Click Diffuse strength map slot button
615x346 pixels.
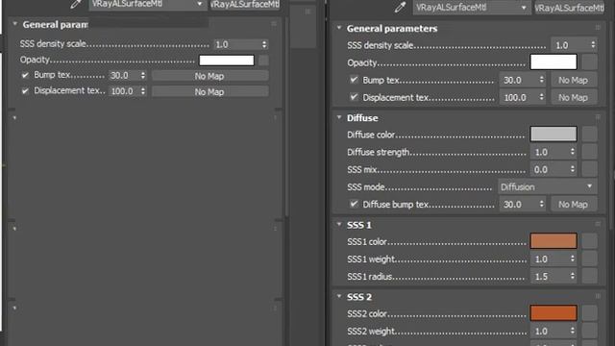pyautogui.click(x=589, y=152)
